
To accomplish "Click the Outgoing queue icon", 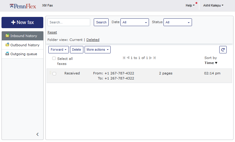I will [x=7, y=53].
